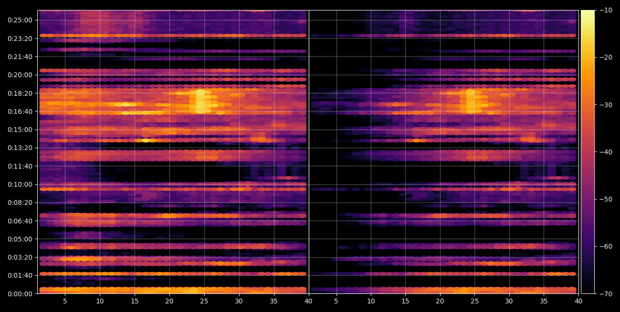Screen dimensions: 620x312
Task: Click the 0:00:00 time axis label
Action: point(20,294)
